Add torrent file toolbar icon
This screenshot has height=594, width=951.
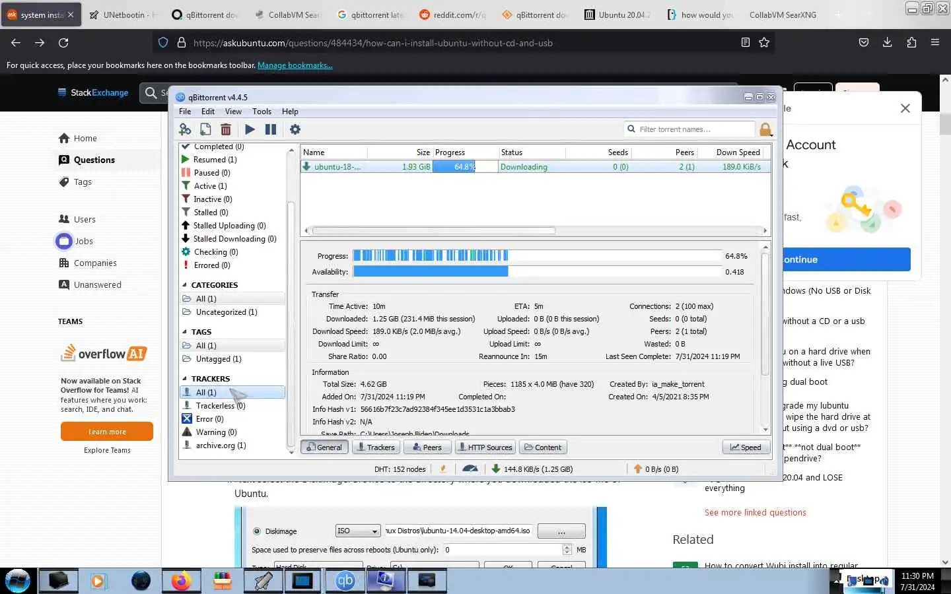pos(205,129)
